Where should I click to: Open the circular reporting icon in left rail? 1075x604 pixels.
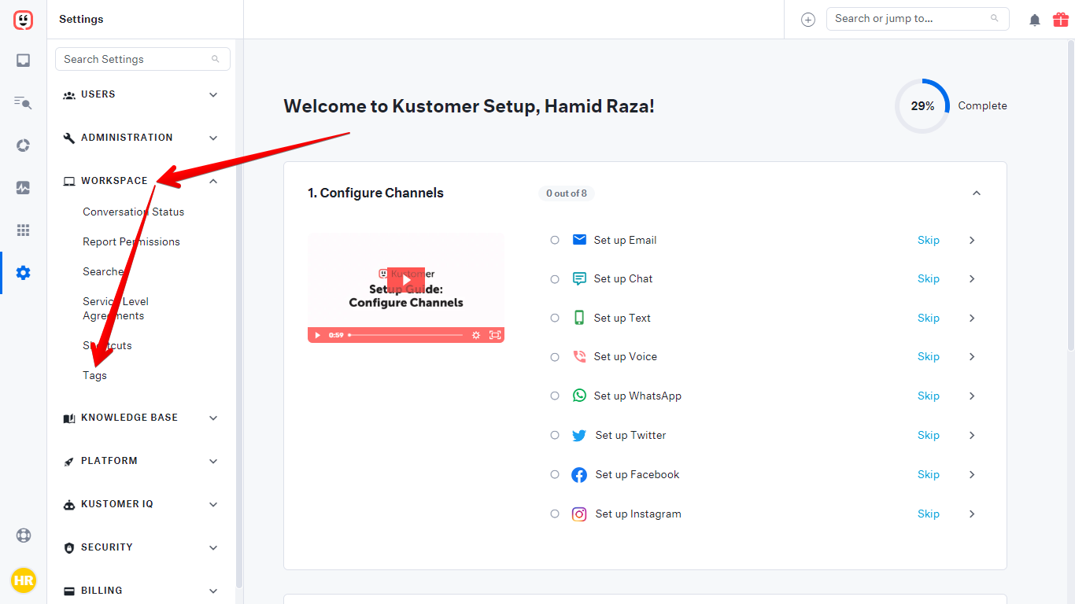[x=24, y=145]
